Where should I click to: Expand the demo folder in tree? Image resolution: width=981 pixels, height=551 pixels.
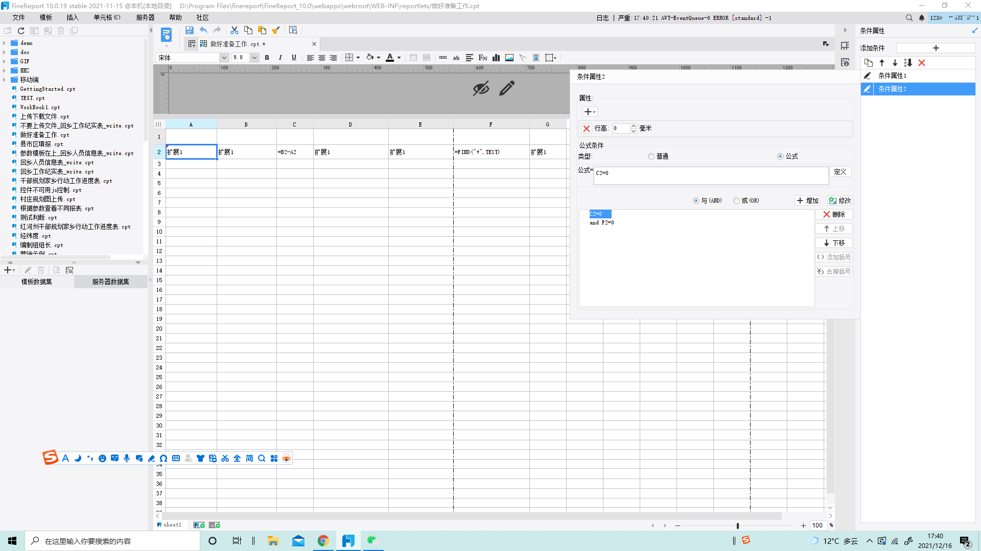5,43
